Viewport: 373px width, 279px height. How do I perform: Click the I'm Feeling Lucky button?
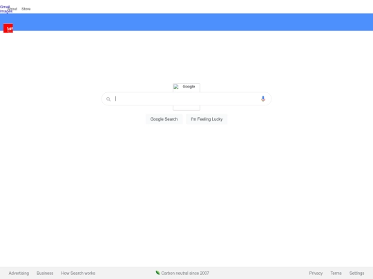click(207, 119)
